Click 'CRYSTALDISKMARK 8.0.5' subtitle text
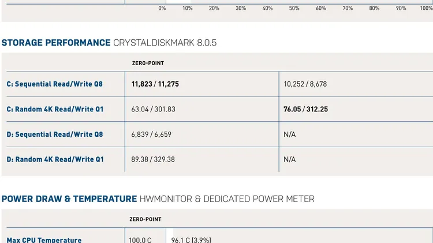This screenshot has width=433, height=243. pyautogui.click(x=165, y=43)
